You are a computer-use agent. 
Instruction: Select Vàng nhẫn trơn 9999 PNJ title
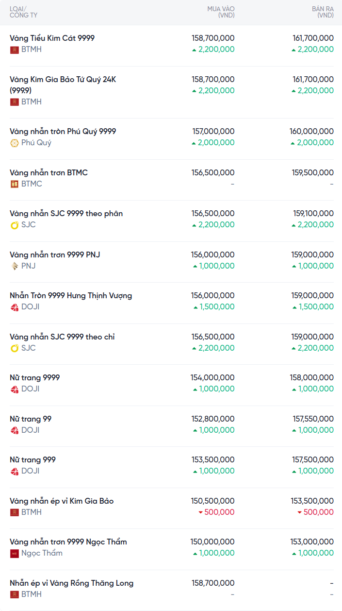click(55, 255)
